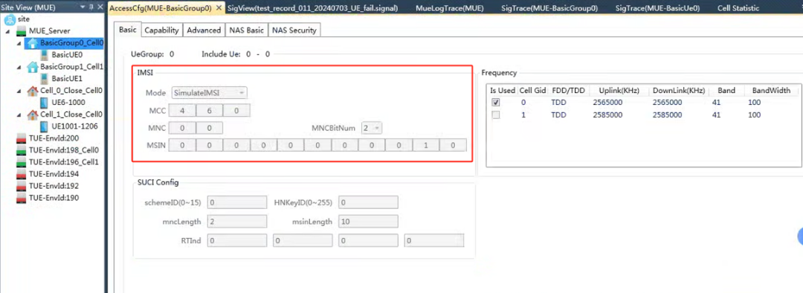
Task: Collapse the BasicGroup1_Cell1 tree node
Action: (19, 67)
